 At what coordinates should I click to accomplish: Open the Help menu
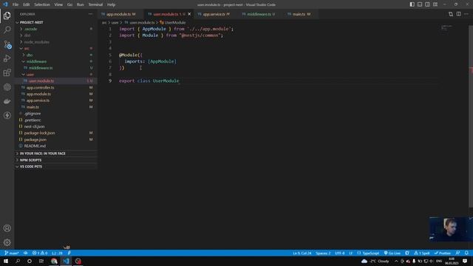(x=112, y=4)
